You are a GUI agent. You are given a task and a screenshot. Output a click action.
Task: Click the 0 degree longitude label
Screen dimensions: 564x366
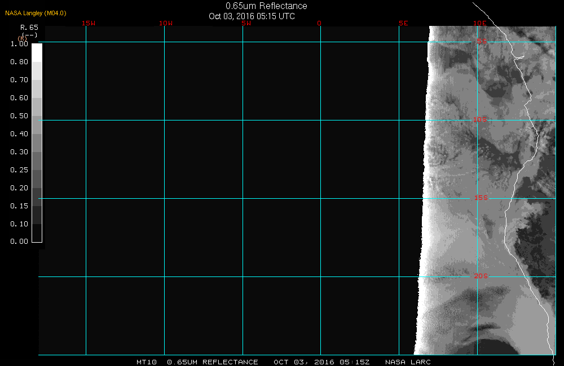319,24
